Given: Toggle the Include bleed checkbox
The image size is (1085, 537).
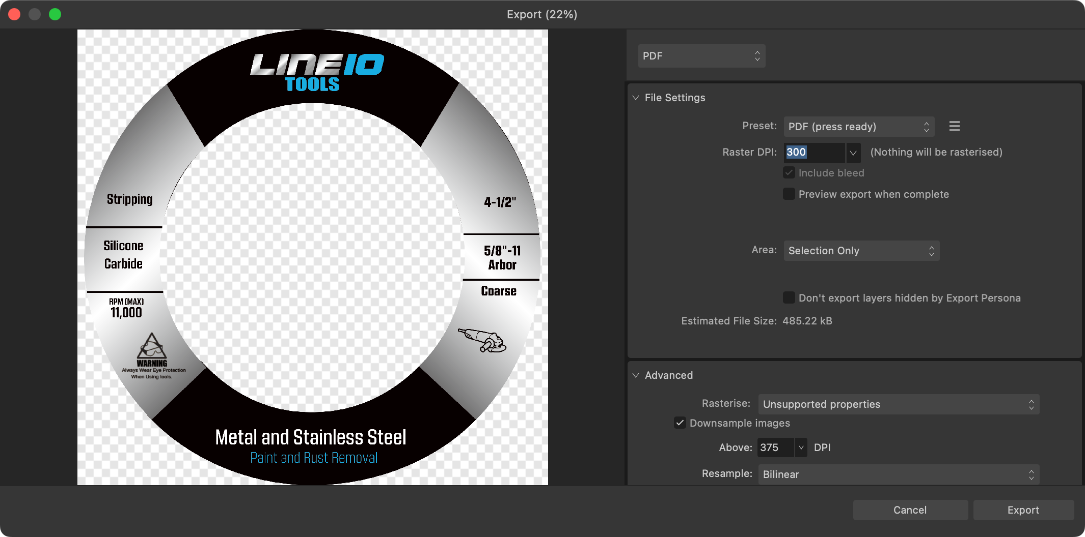Looking at the screenshot, I should (789, 173).
